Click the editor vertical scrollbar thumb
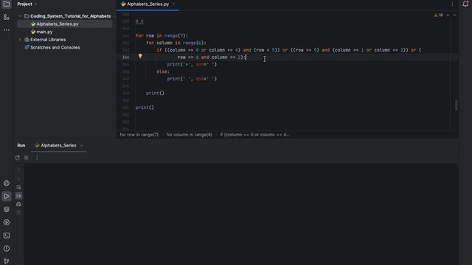This screenshot has width=472, height=265. [457, 105]
